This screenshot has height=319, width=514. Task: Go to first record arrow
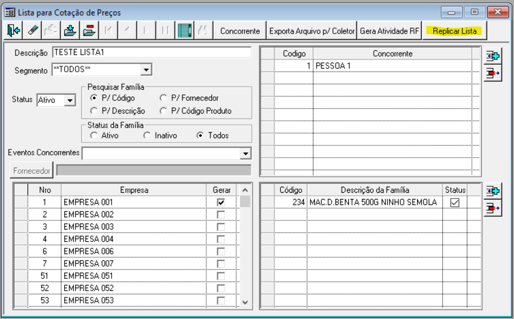coord(108,31)
